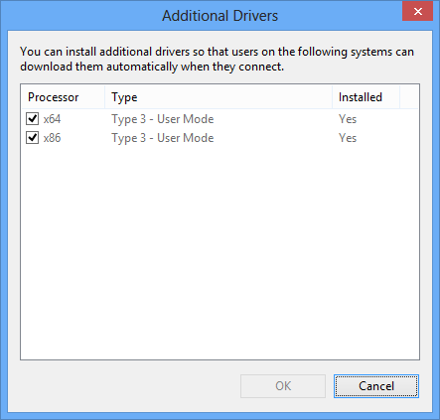Click the Cancel button

click(376, 386)
